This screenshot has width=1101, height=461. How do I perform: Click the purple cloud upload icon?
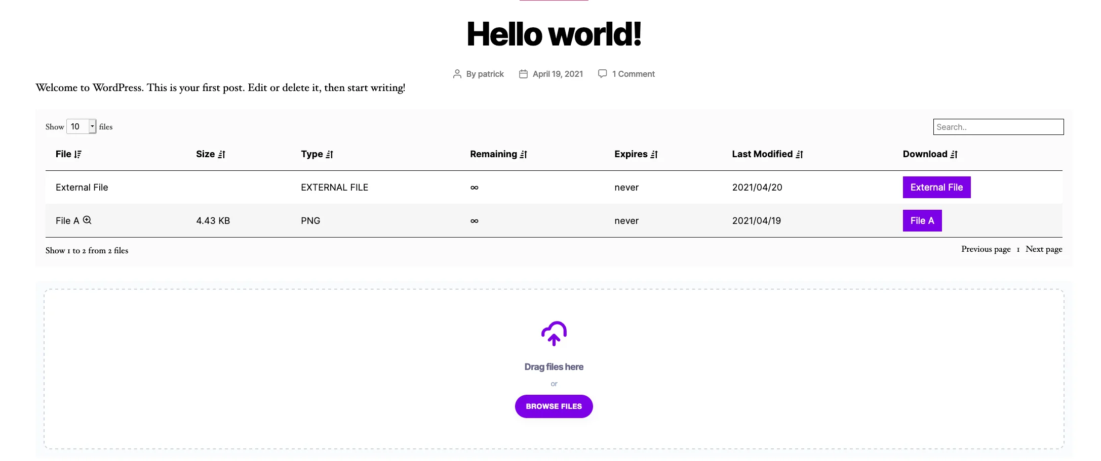tap(554, 333)
